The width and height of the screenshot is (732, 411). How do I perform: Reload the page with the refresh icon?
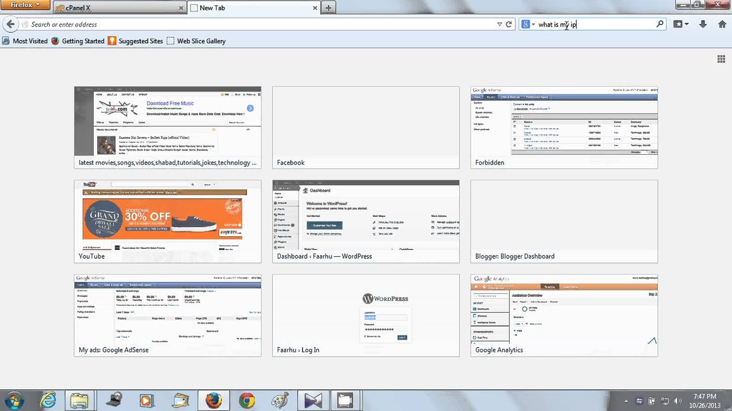coord(508,25)
